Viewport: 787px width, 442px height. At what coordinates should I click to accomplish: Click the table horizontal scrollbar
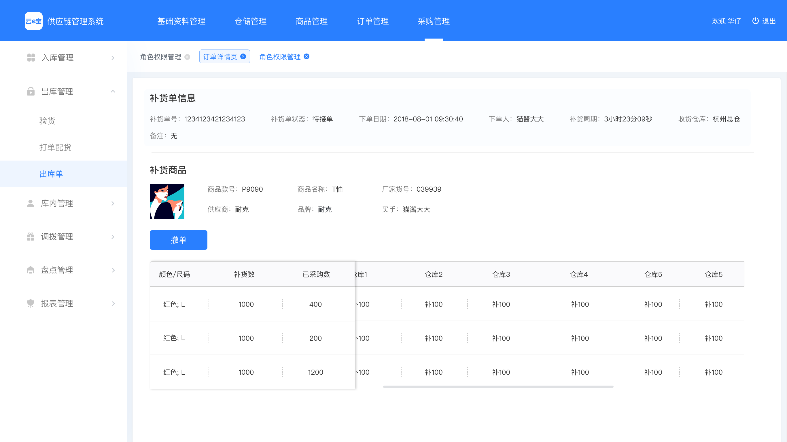pyautogui.click(x=498, y=387)
